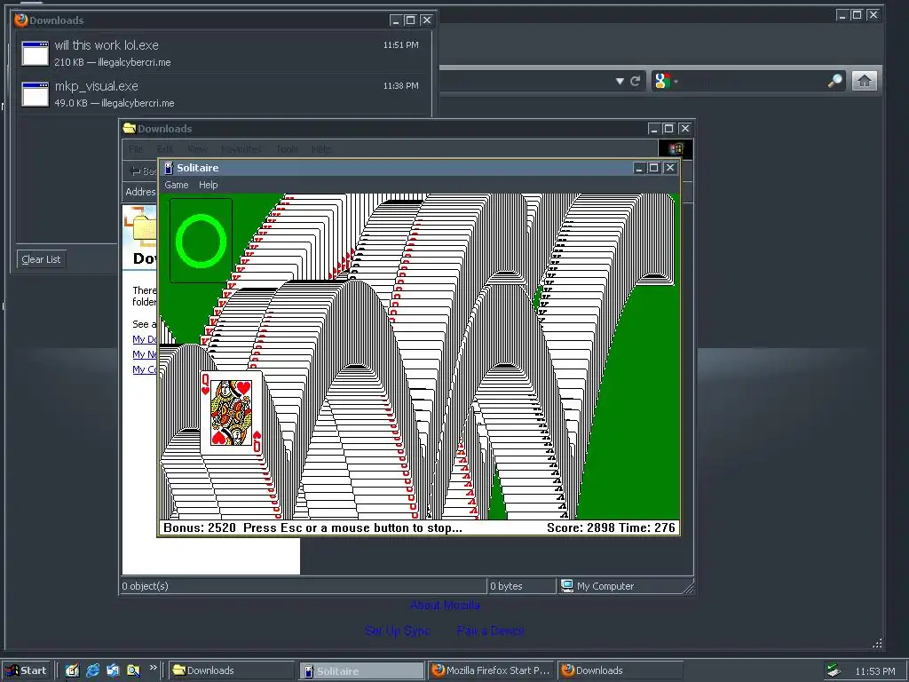Go to the Firefox Home page button
Screen dimensions: 909x682
(x=865, y=81)
